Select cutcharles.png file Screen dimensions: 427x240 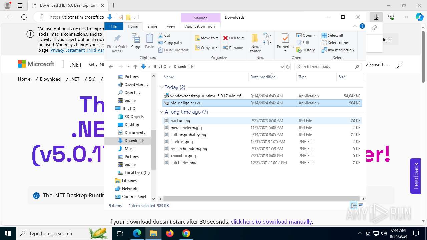[262, 163]
